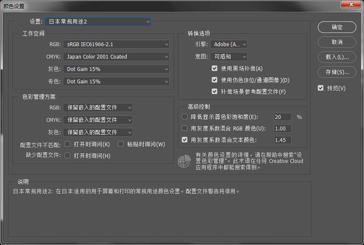
Task: Disable 使用仿色 (8位/通道图像) checkbox
Action: click(215, 80)
